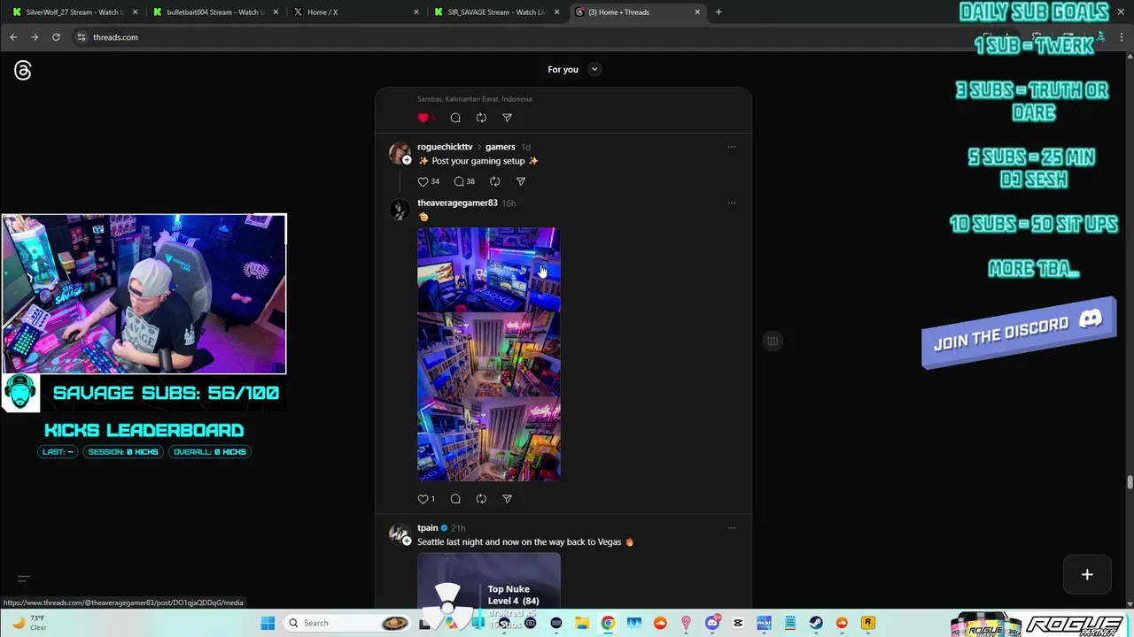Like theaveragegamer83's gaming setup post
Screen dimensions: 1134x637
(x=423, y=499)
